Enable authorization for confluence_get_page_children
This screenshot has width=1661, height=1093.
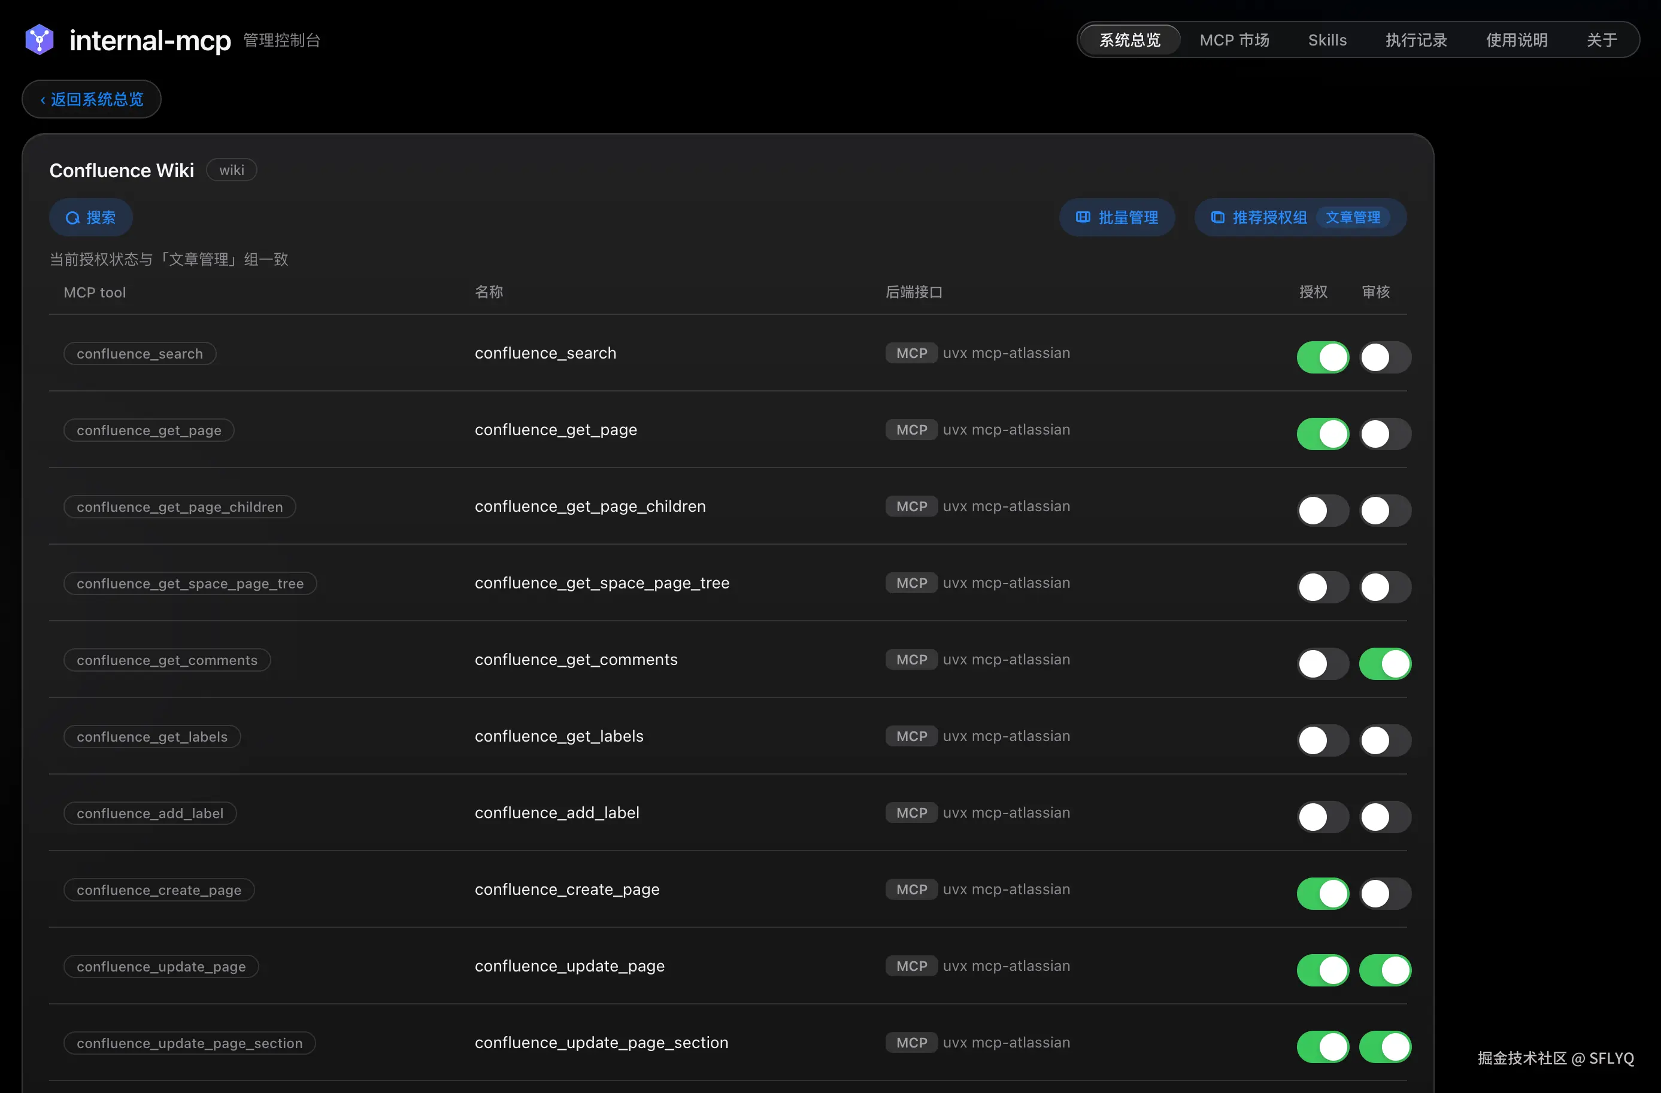click(1323, 511)
